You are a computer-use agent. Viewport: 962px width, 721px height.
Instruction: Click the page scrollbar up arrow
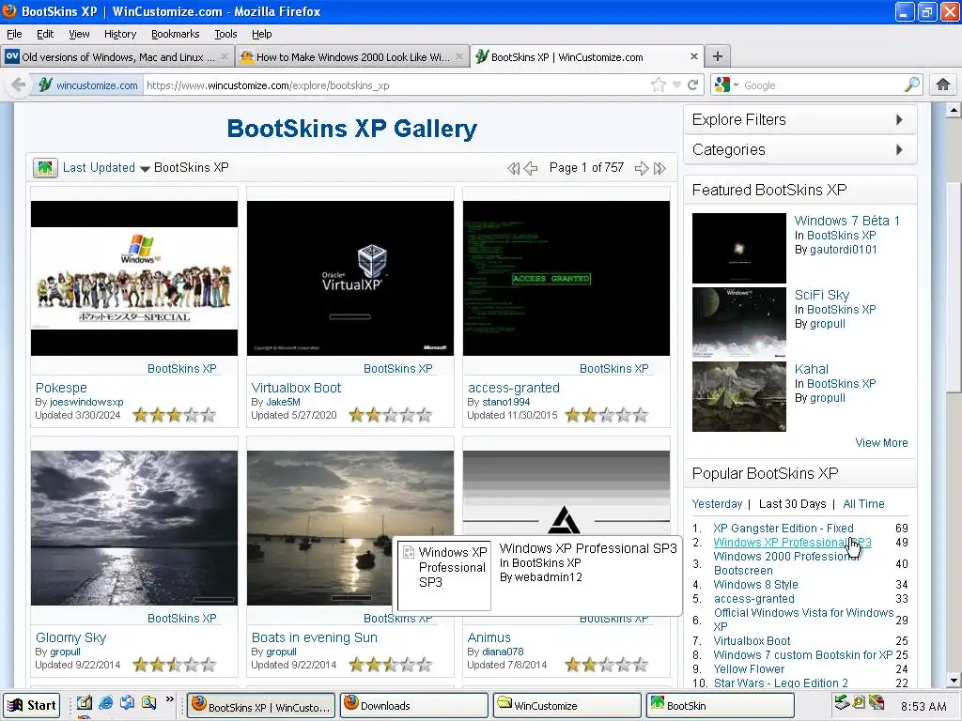[954, 111]
